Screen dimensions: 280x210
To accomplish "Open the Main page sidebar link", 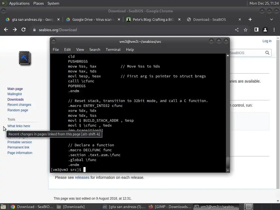I will pyautogui.click(x=15, y=89).
